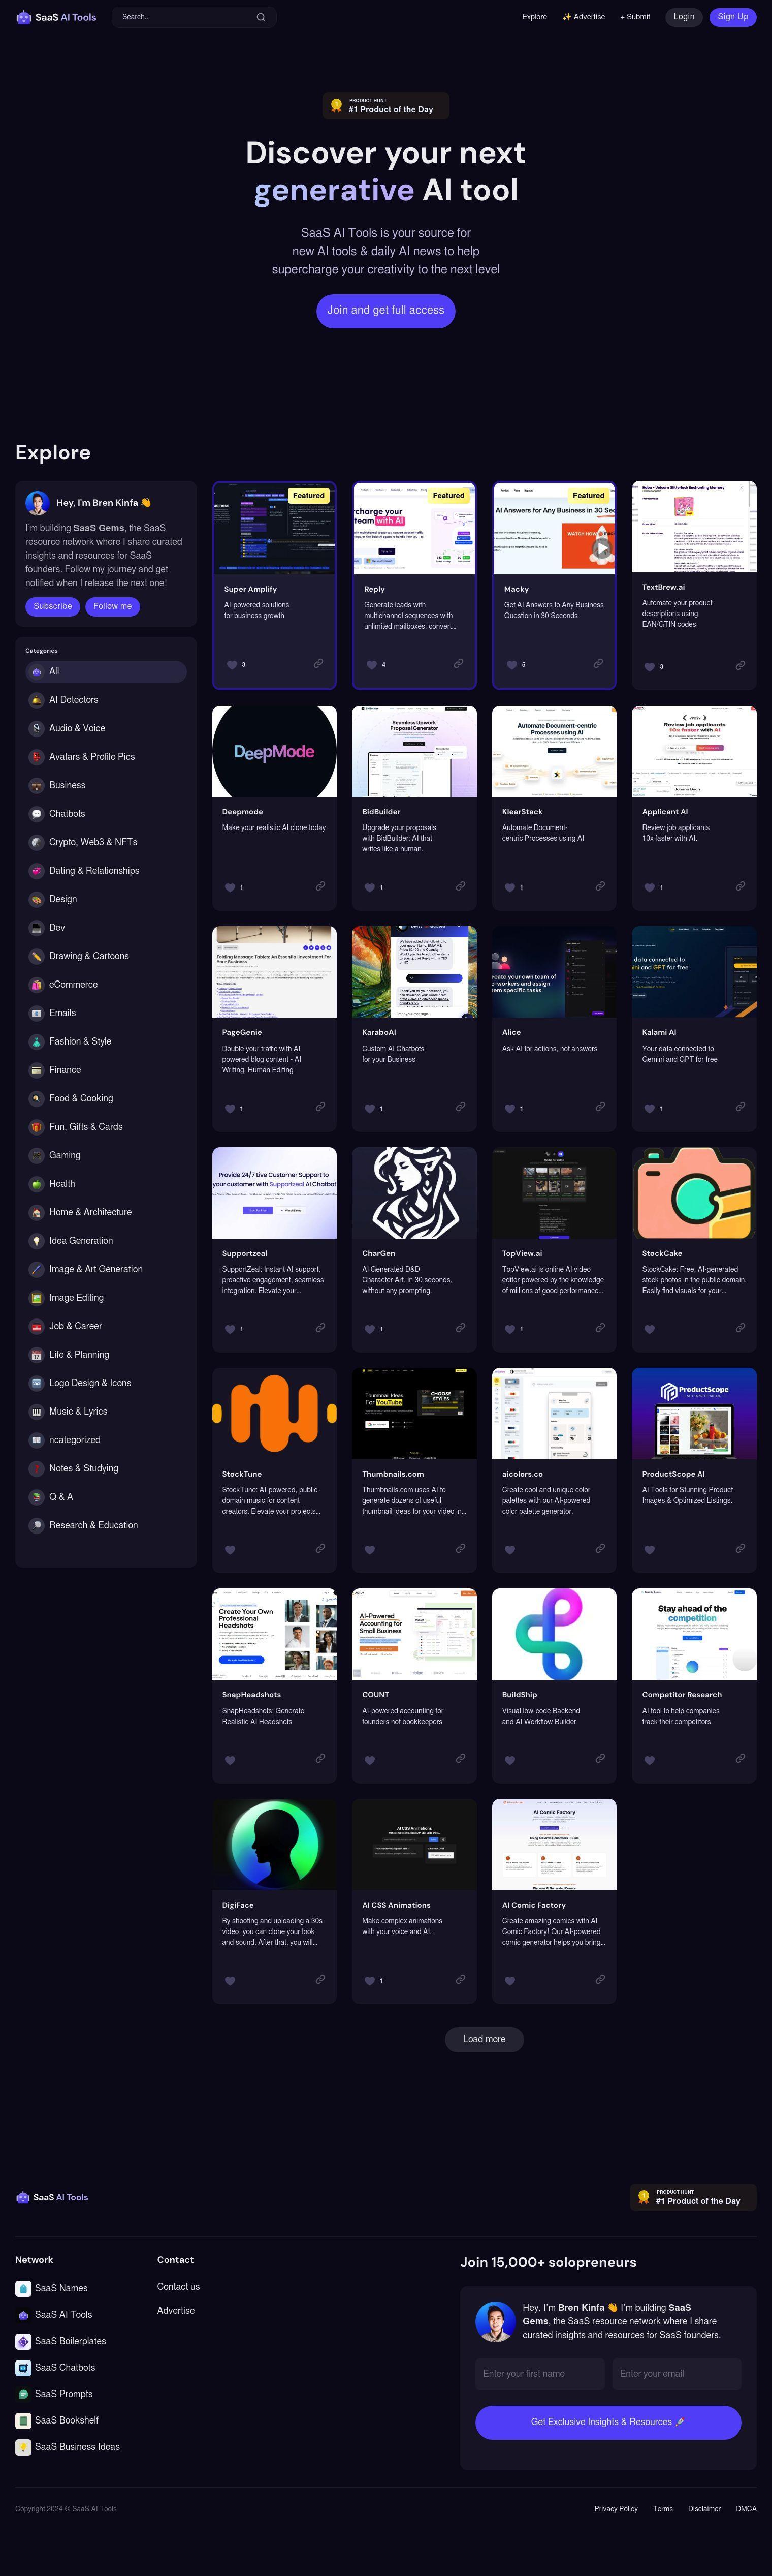772x2576 pixels.
Task: Focus the header Search field
Action: point(194,17)
